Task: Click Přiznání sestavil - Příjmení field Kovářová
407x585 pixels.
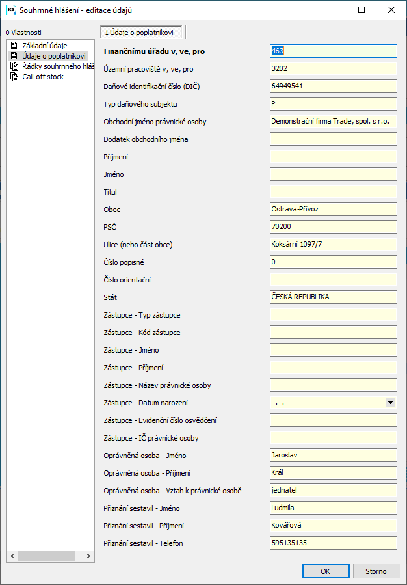Action: point(333,526)
